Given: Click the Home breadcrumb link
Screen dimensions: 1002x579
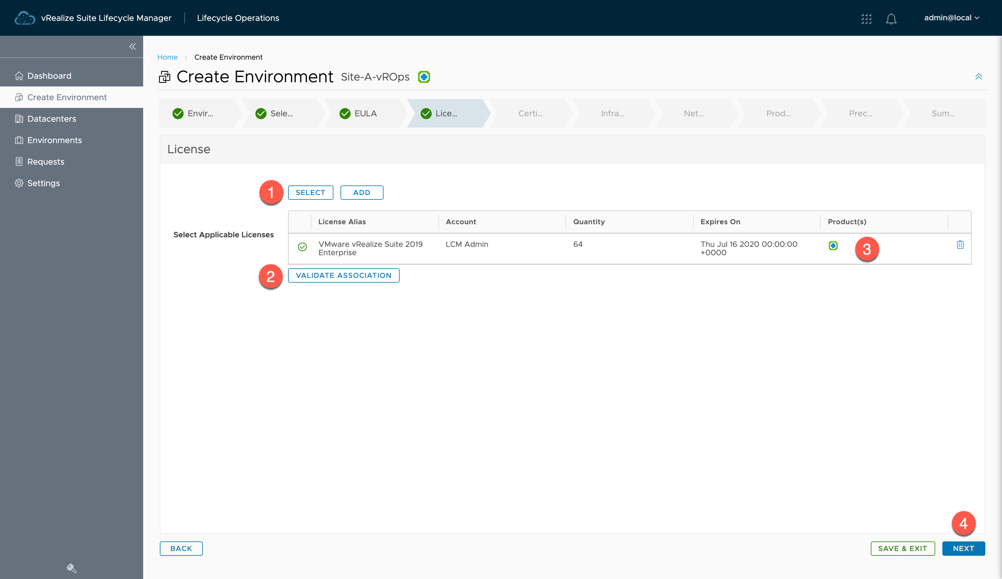Looking at the screenshot, I should pyautogui.click(x=167, y=57).
